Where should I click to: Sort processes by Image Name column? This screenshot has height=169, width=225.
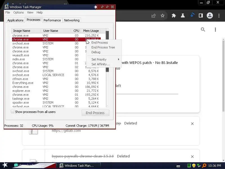coord(26,31)
